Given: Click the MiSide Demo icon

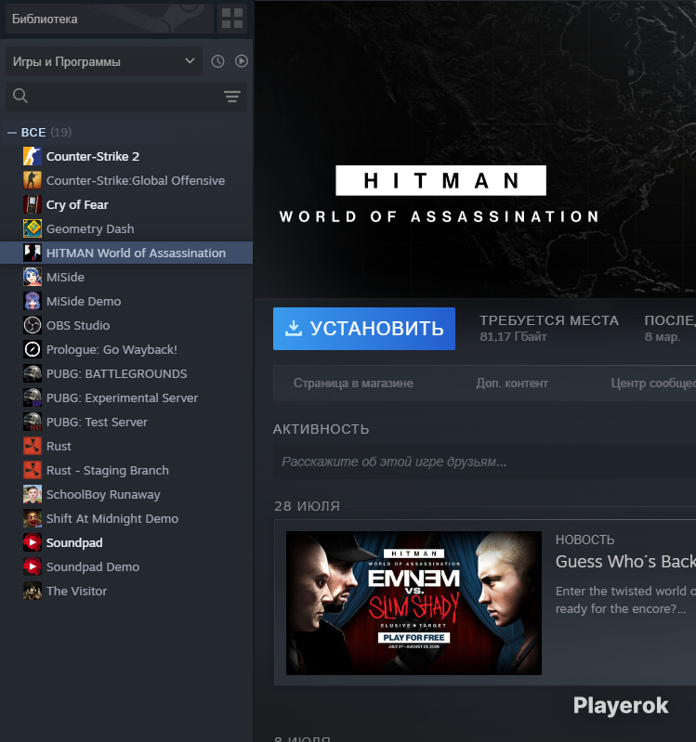Looking at the screenshot, I should pyautogui.click(x=33, y=301).
